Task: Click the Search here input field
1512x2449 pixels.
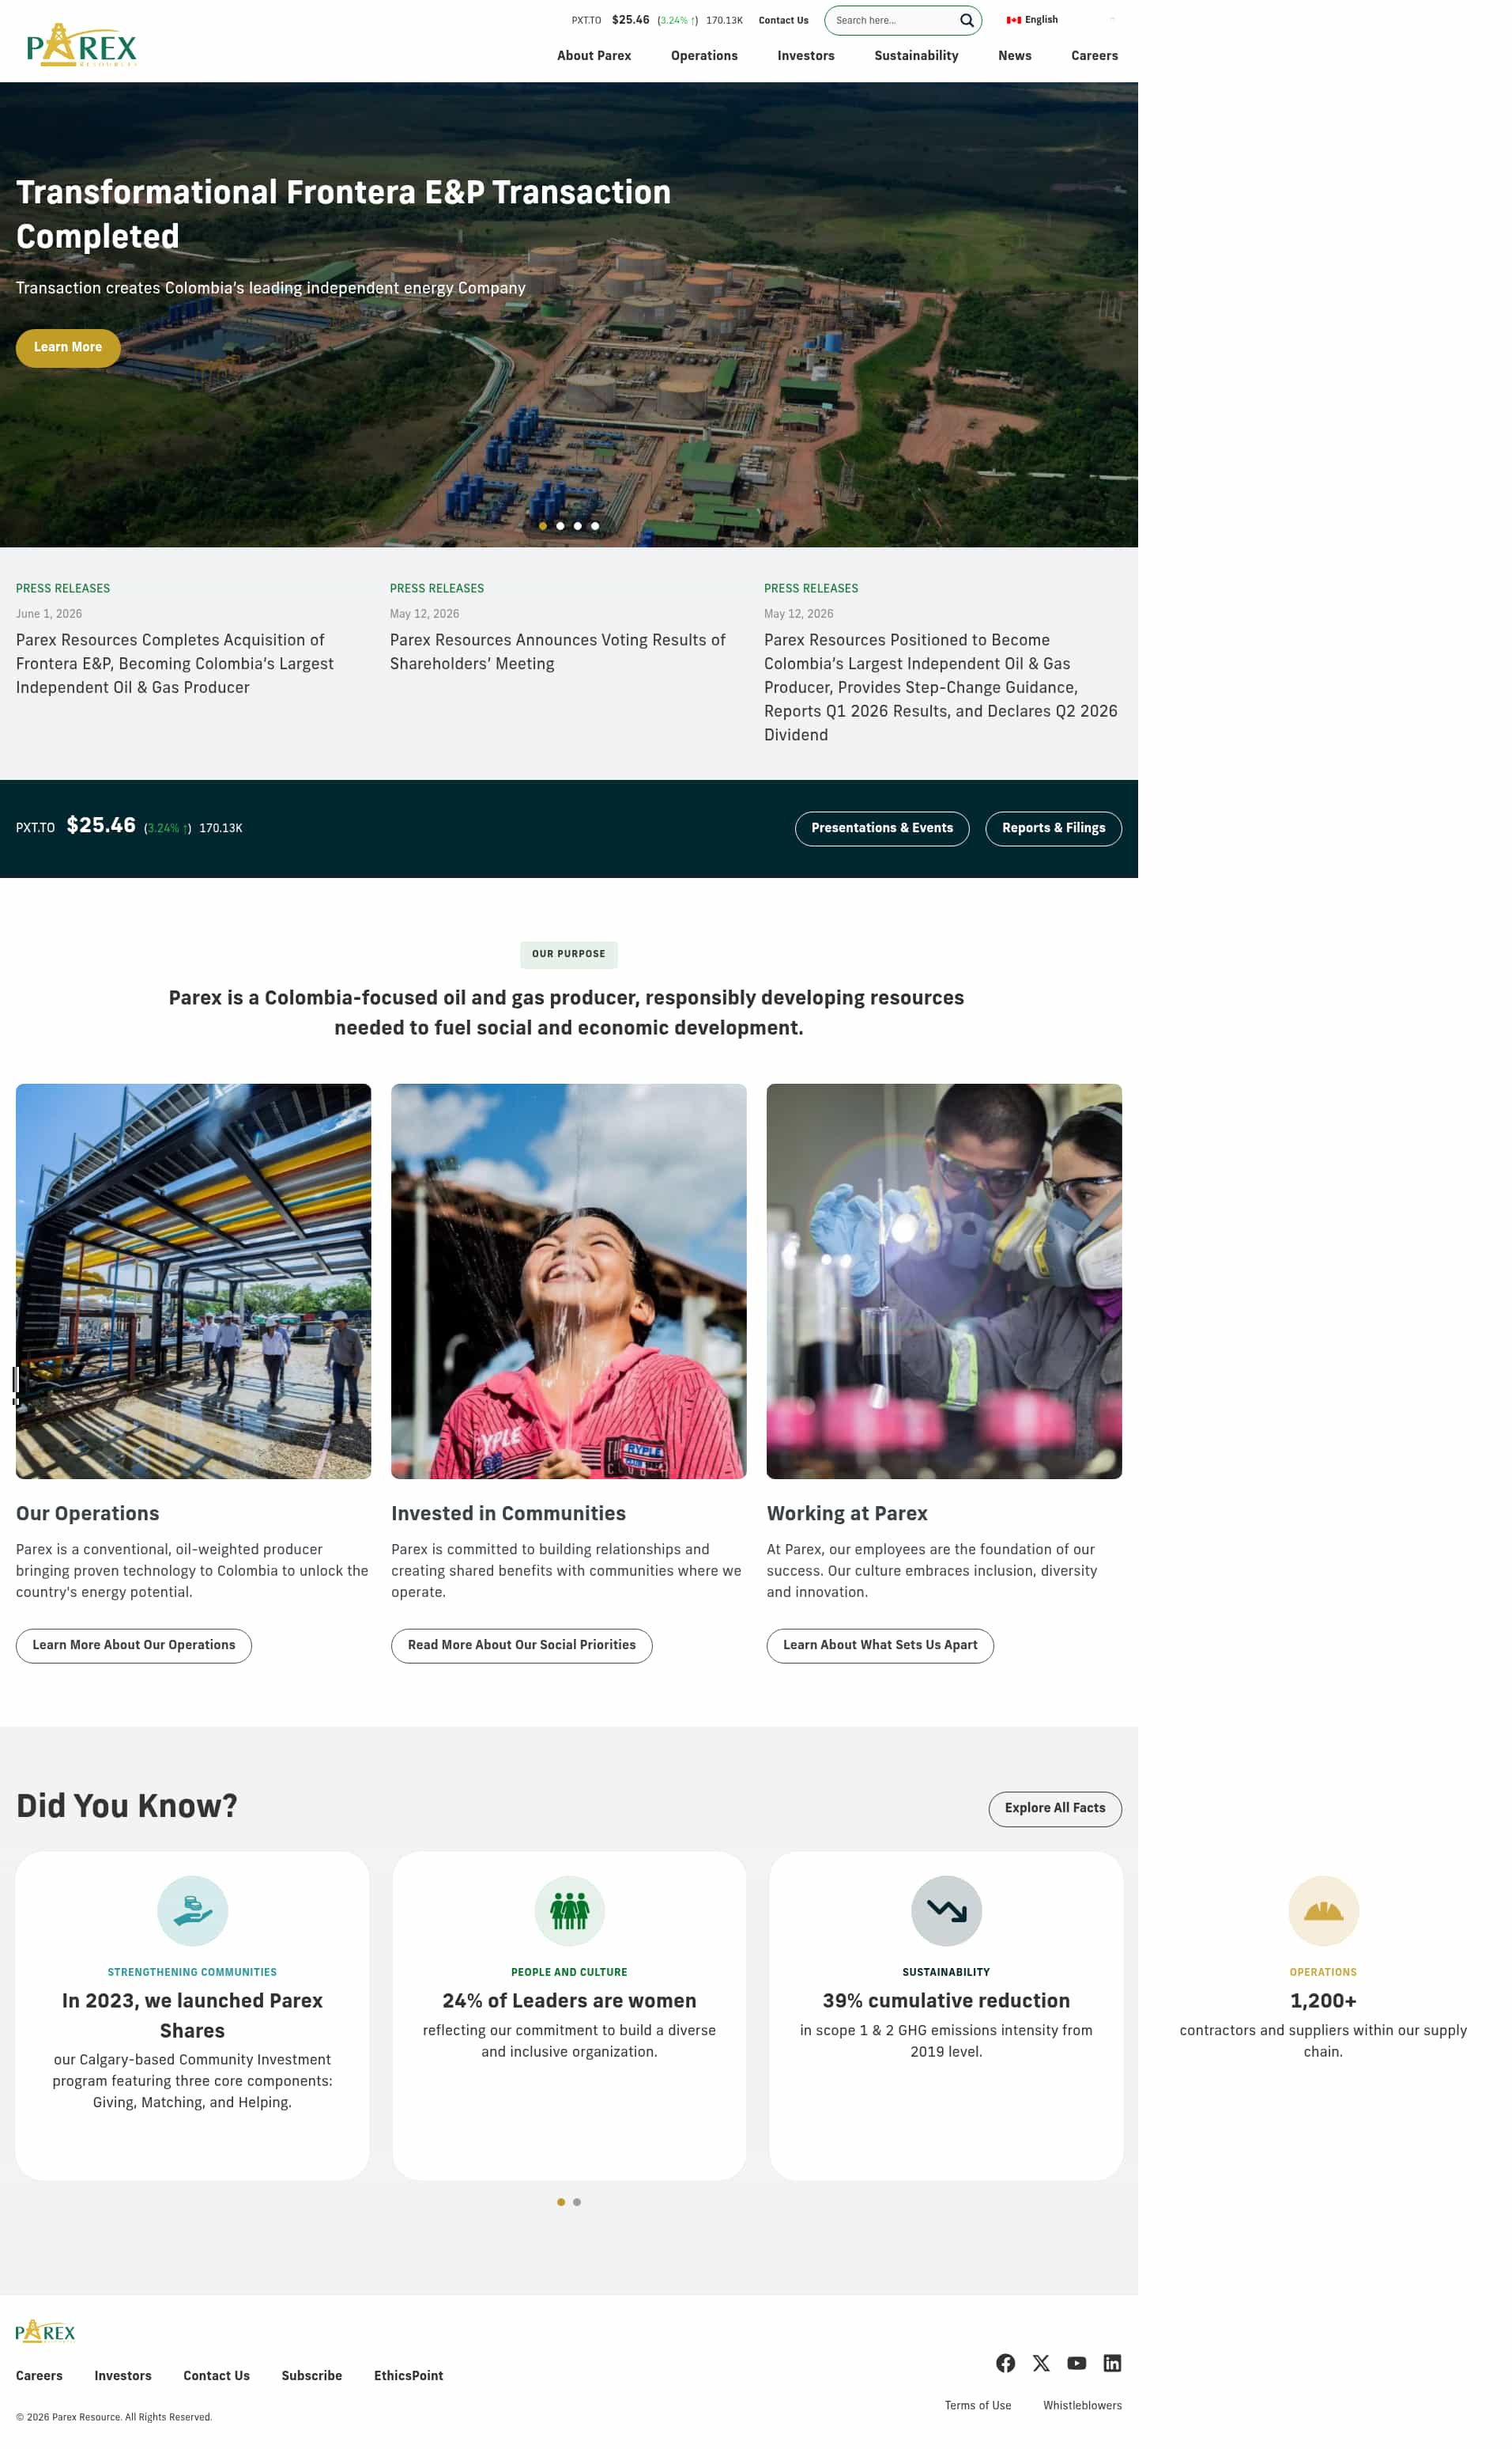Action: pos(893,20)
